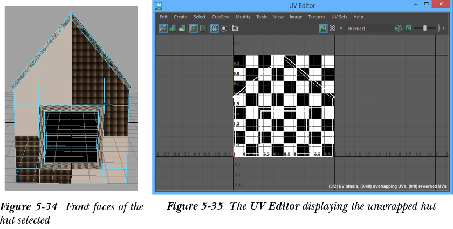The width and height of the screenshot is (453, 229).
Task: Click the Tools menu item
Action: (x=262, y=17)
